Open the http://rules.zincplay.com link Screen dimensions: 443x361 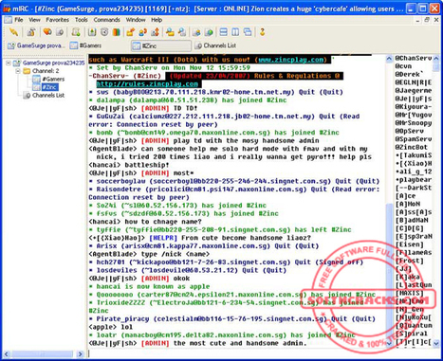click(147, 84)
